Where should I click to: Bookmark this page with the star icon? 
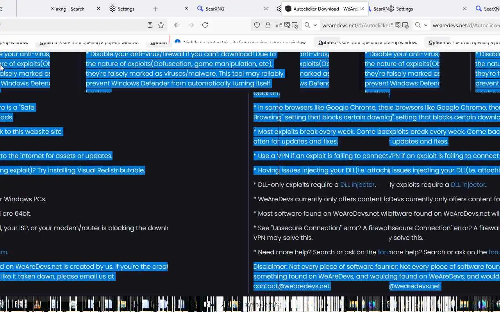coord(161,25)
